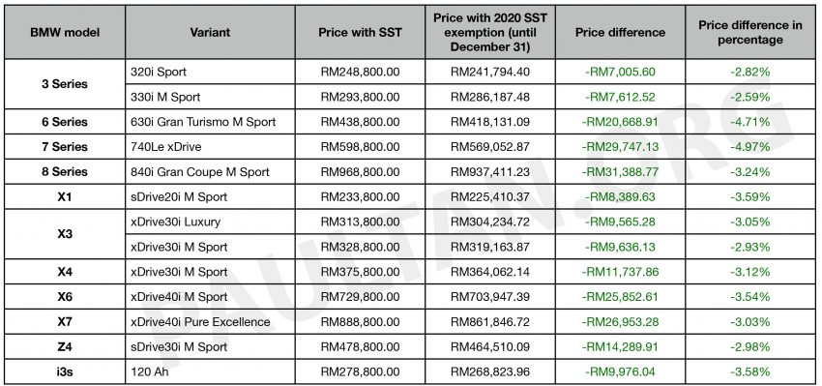Select the xDrive40i Pure Excellence cell
This screenshot has height=386, width=822.
click(210, 321)
